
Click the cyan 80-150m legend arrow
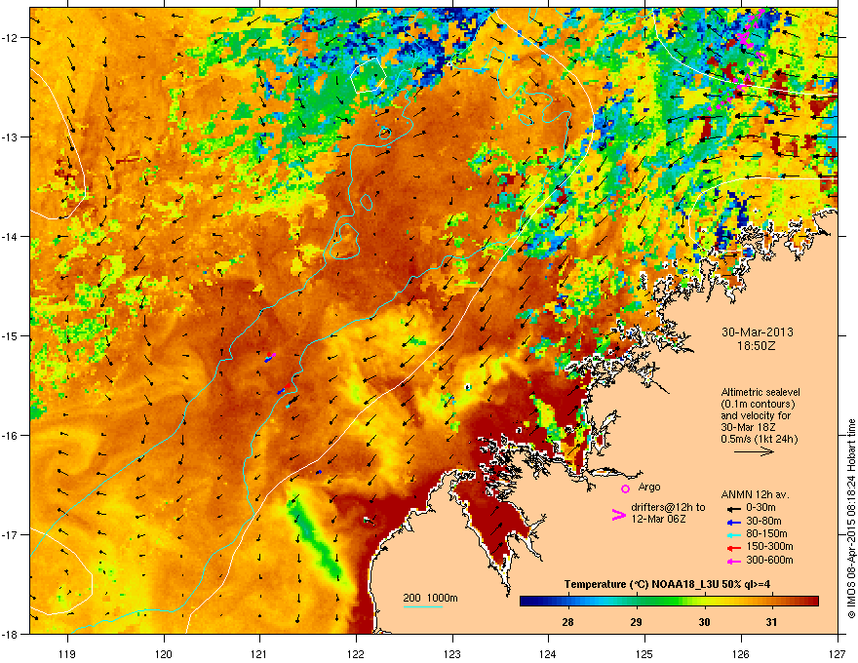[x=733, y=534]
